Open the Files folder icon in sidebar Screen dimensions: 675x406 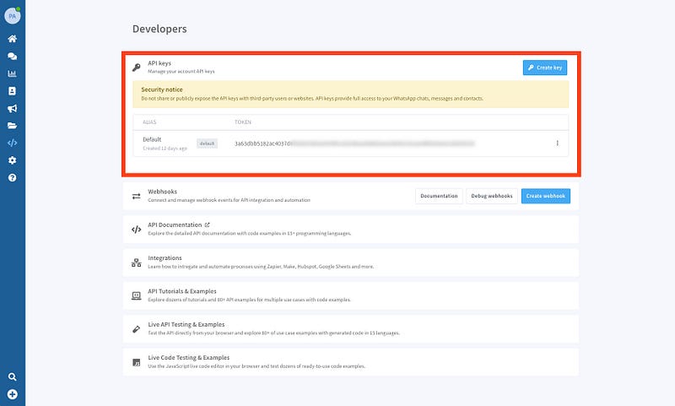[12, 126]
